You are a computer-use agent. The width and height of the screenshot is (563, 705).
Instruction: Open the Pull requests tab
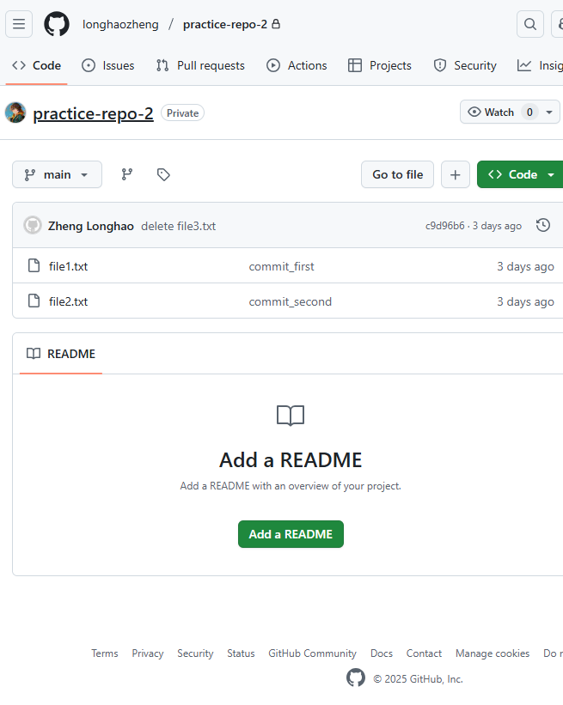[200, 65]
